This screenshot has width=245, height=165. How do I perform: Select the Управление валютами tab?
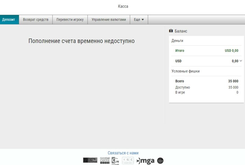point(108,20)
